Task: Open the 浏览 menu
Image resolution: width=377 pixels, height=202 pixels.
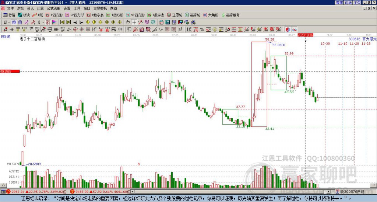Action: pyautogui.click(x=21, y=8)
